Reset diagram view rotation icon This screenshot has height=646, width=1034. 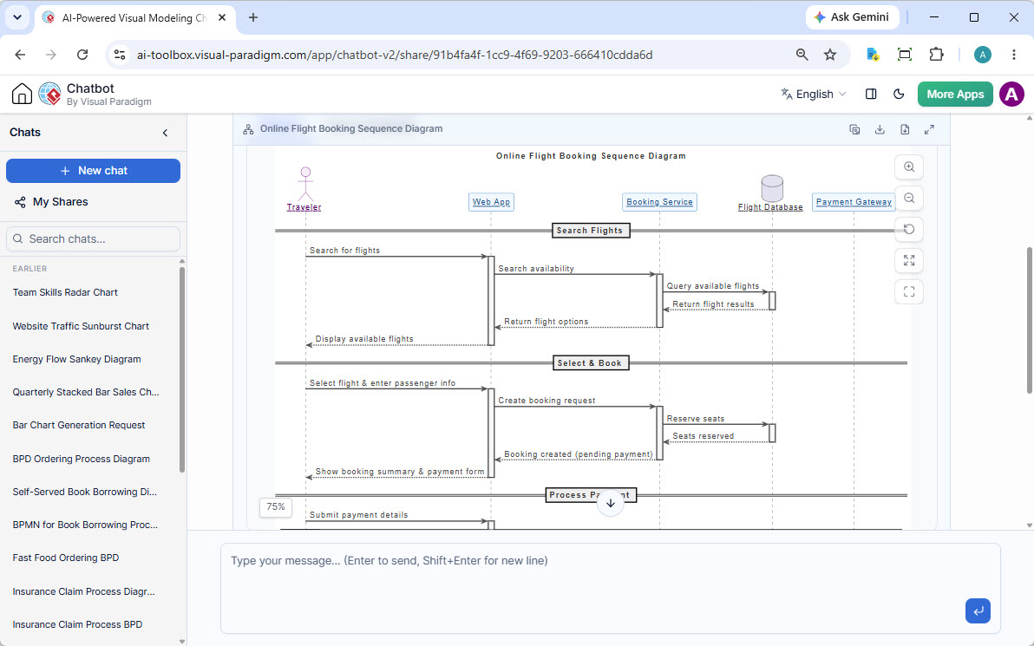(909, 230)
